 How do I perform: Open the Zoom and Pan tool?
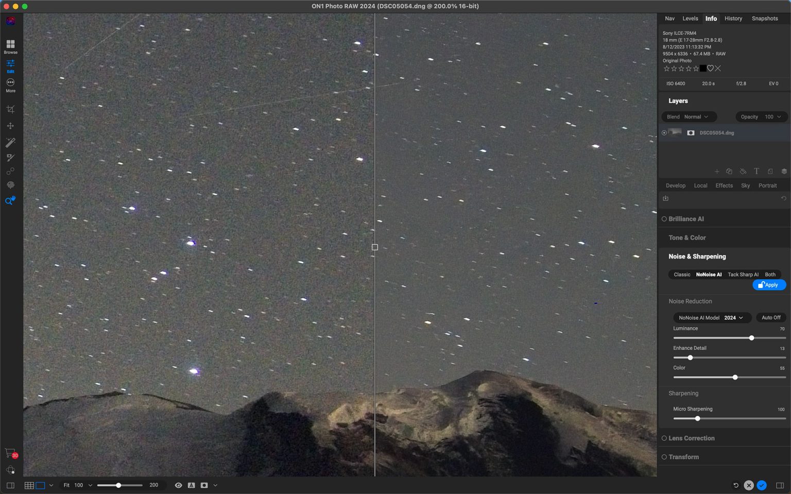tap(10, 201)
